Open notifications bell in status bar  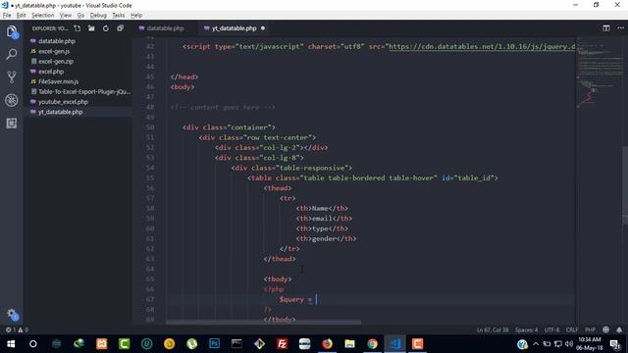[619, 329]
